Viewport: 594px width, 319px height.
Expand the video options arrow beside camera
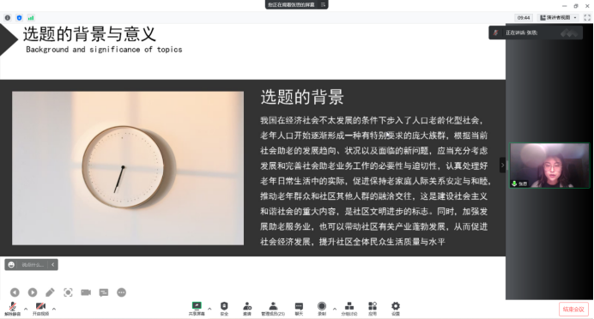click(54, 309)
